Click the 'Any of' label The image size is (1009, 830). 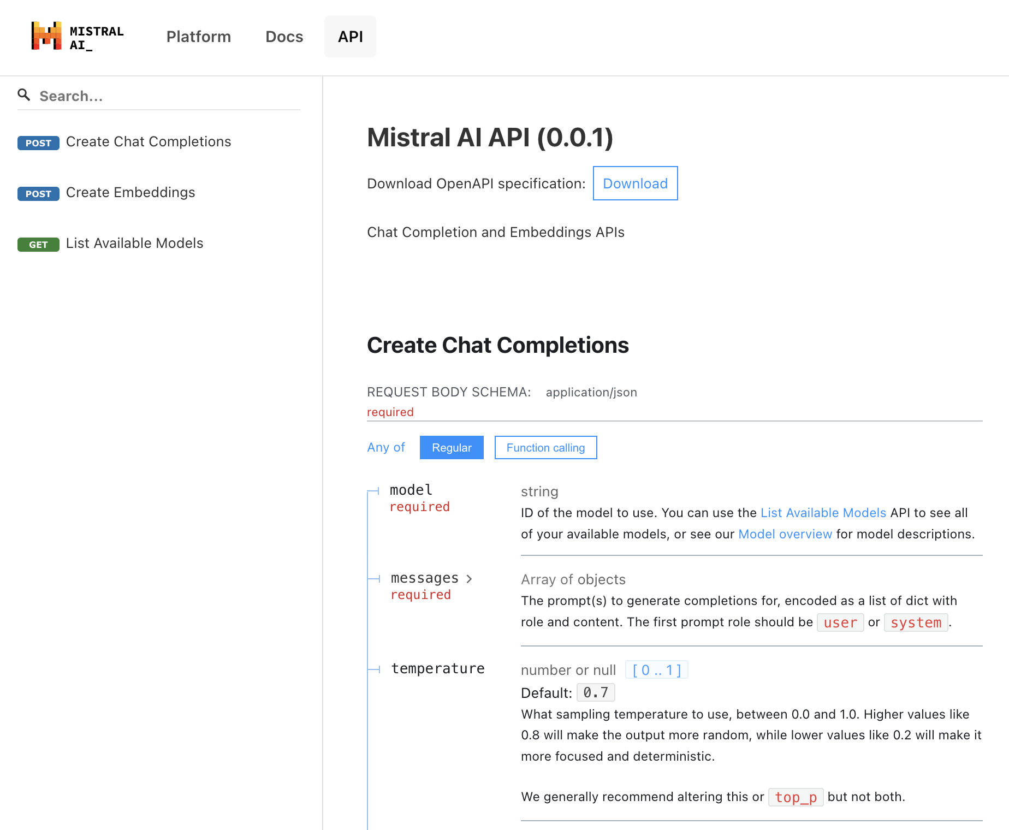[x=386, y=447]
